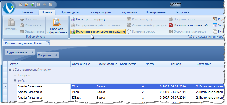Image resolution: width=227 pixels, height=105 pixels.
Task: Click the B36.рк designation cell
Action: tap(83, 98)
